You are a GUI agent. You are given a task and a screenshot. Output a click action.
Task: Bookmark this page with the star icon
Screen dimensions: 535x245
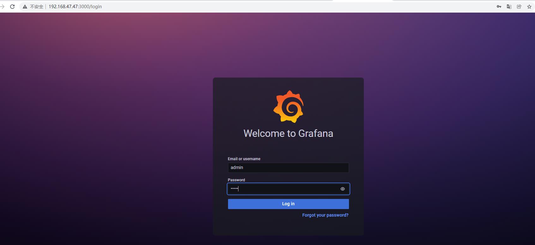[529, 7]
